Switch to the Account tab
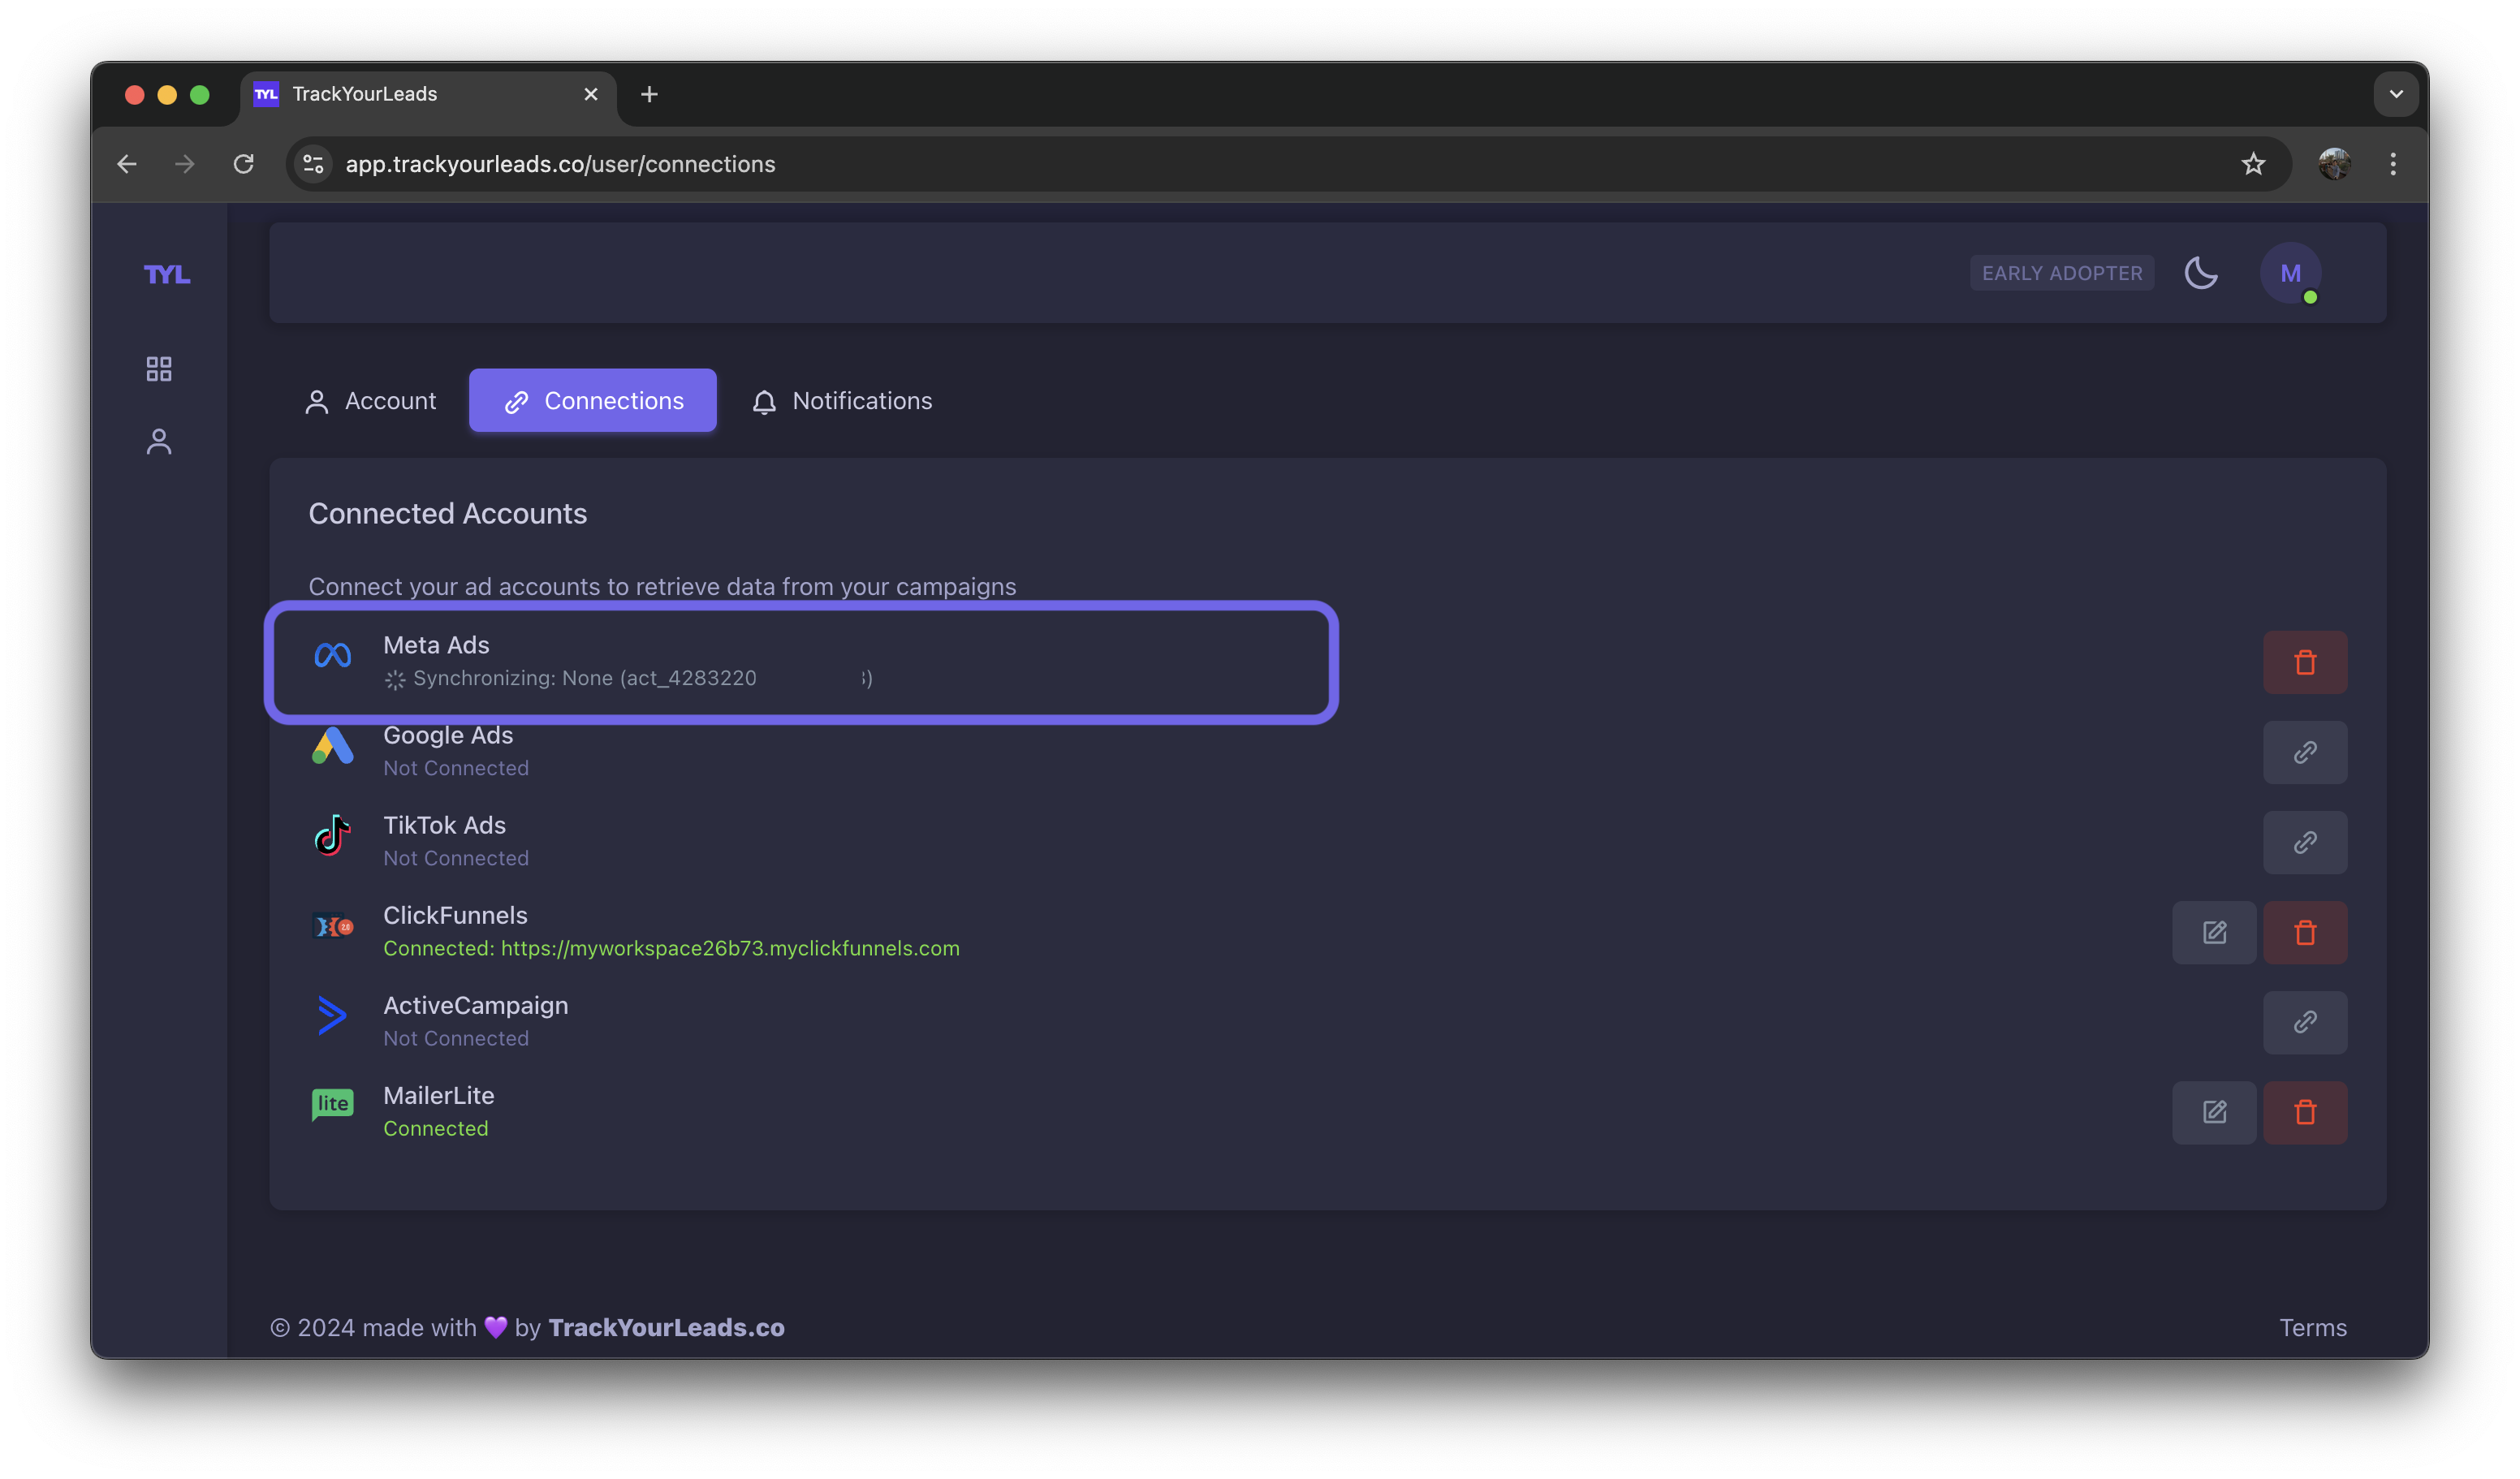 click(370, 401)
